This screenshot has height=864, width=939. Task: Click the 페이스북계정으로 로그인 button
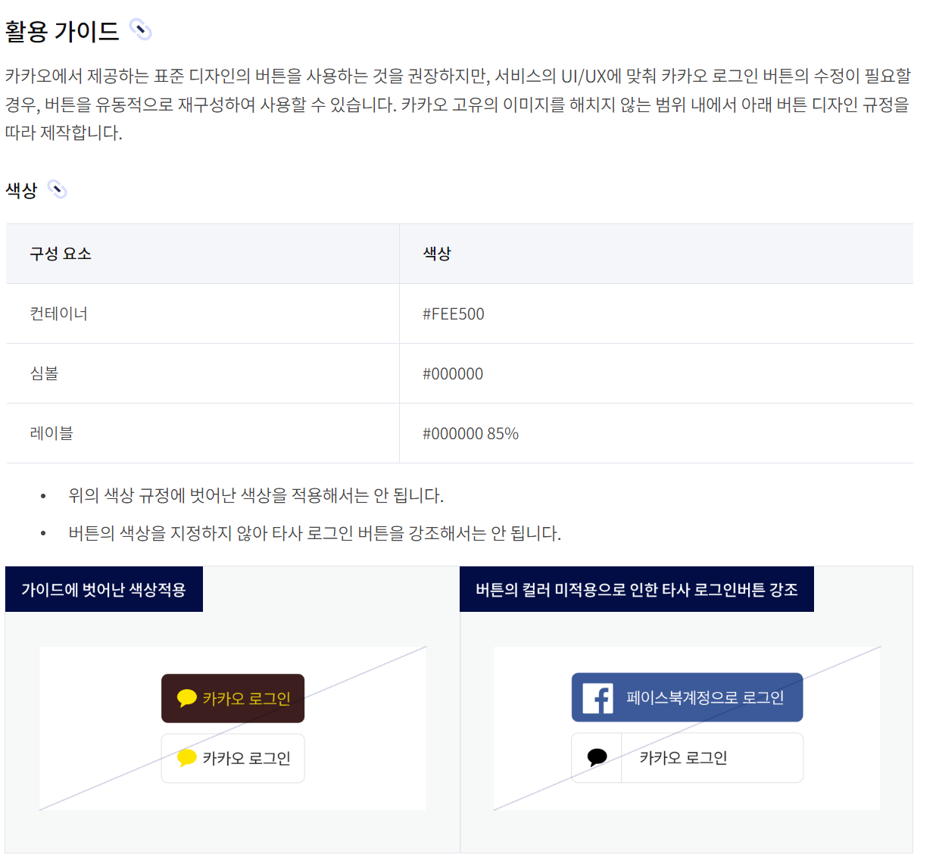(x=687, y=697)
